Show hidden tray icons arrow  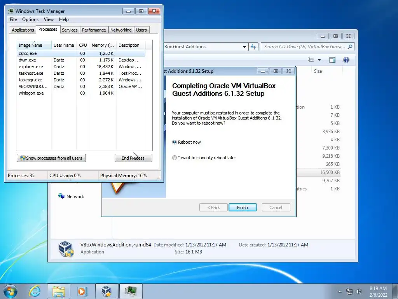pos(340,292)
